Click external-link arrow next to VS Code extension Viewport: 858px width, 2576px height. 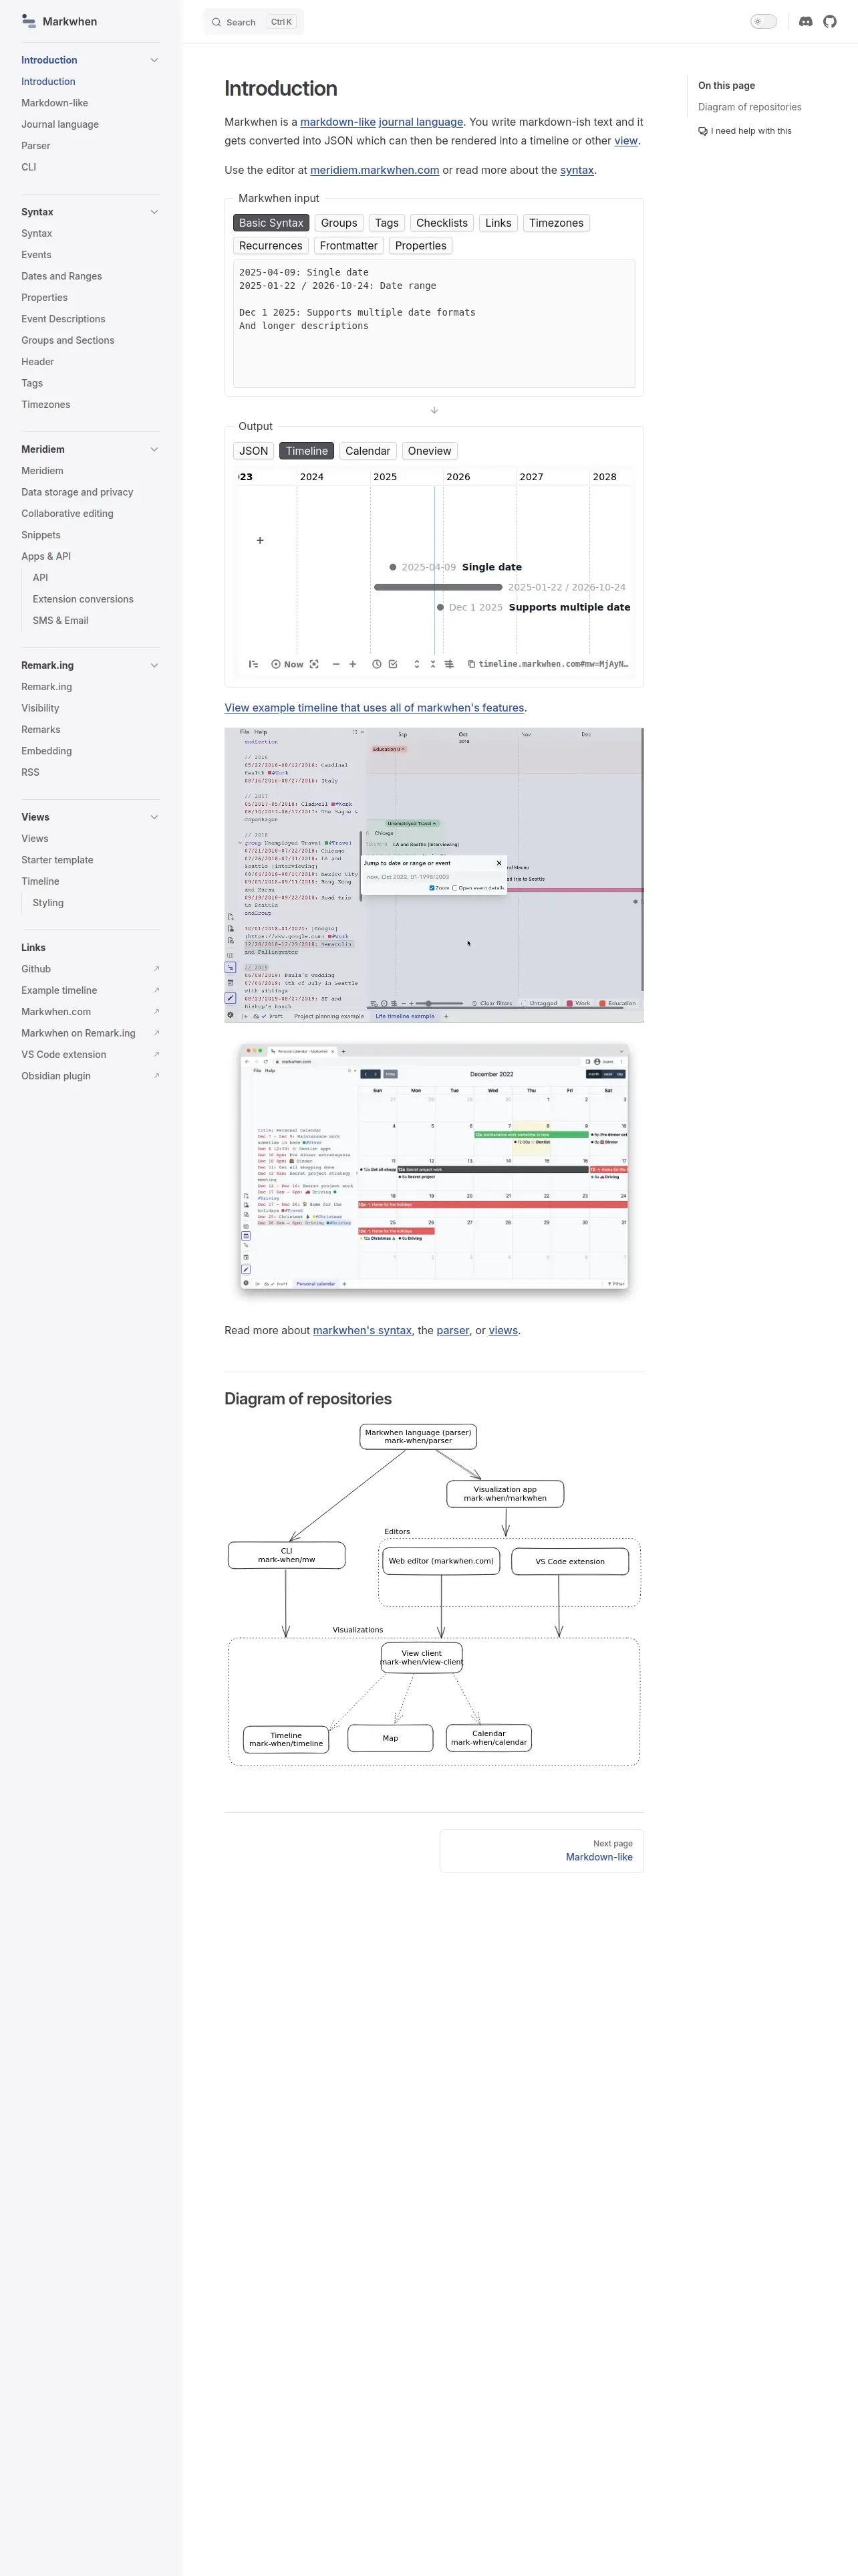point(156,1054)
